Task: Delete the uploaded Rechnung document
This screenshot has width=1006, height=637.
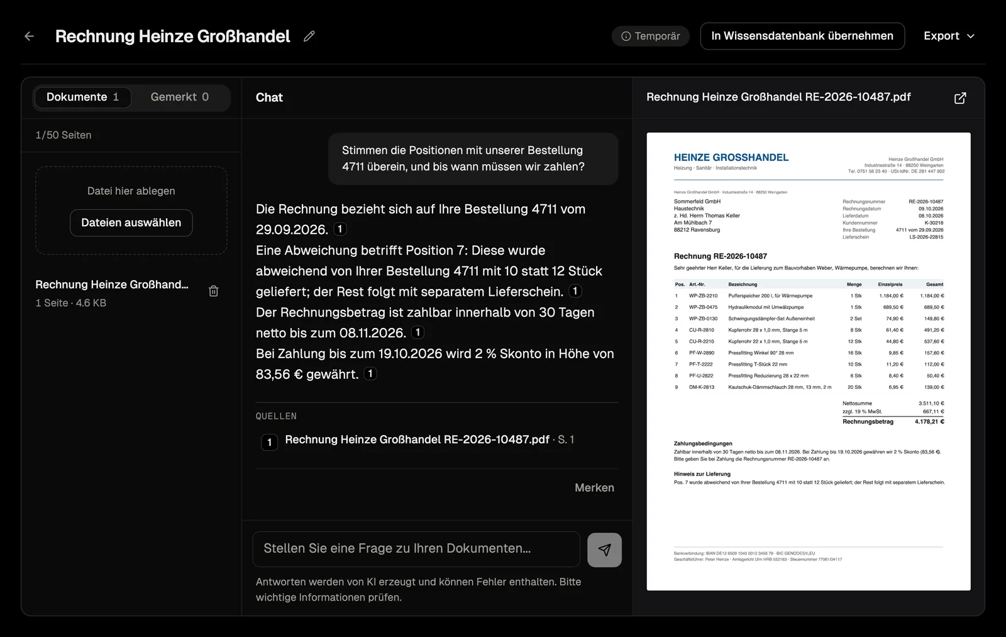Action: point(214,291)
